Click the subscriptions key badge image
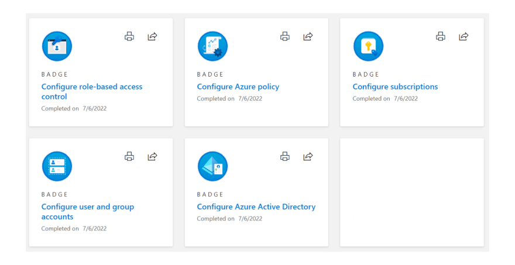The height and width of the screenshot is (265, 515). tap(368, 46)
